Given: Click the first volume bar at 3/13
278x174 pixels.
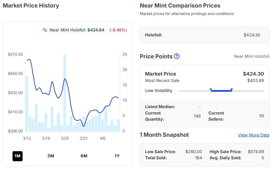Looking at the screenshot, I should coord(27,103).
